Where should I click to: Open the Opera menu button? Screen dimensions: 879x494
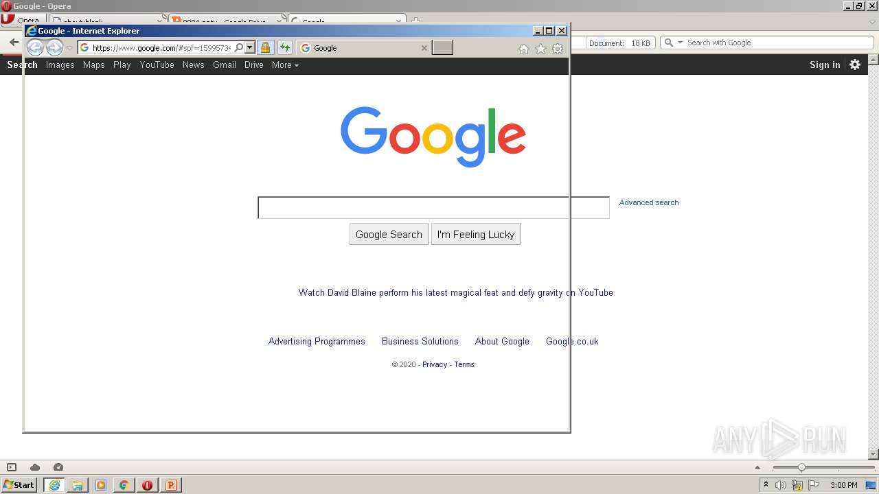[19, 20]
